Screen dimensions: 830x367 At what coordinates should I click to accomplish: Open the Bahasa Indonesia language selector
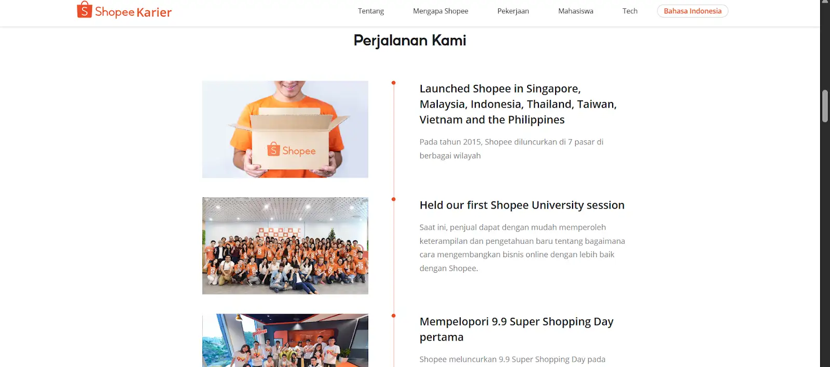[693, 10]
